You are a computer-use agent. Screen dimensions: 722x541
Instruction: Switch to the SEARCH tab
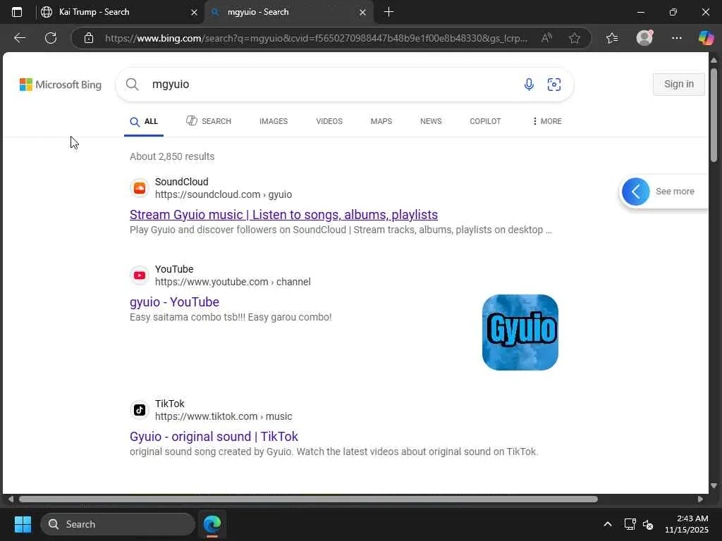(x=209, y=121)
